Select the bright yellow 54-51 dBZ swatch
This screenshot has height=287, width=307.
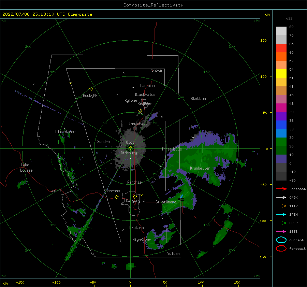coord(281,74)
